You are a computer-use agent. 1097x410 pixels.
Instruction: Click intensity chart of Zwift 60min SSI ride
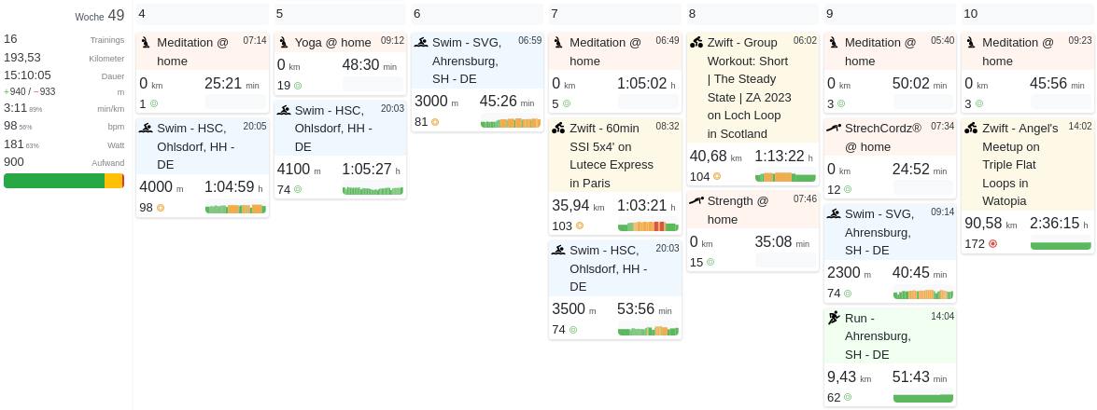[648, 226]
